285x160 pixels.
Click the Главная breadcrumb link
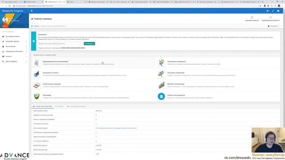click(x=36, y=26)
